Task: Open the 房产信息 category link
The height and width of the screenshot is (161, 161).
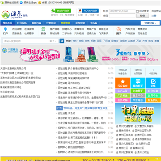Action: pyautogui.click(x=55, y=29)
